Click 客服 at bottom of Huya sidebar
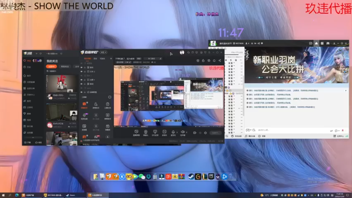The image size is (352, 198). [38, 143]
